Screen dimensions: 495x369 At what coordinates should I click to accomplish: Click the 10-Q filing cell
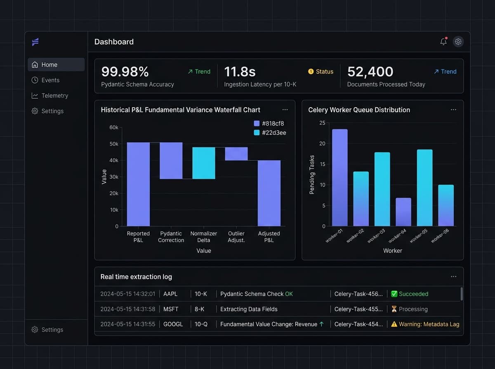pyautogui.click(x=201, y=324)
